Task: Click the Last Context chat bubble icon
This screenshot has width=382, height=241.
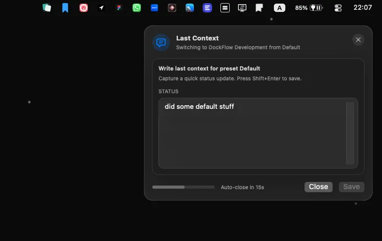Action: click(161, 42)
